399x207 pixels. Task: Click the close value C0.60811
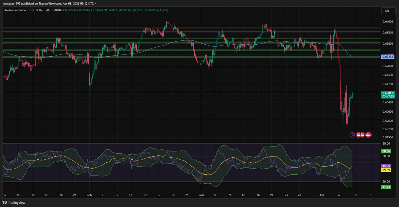[x=111, y=10]
